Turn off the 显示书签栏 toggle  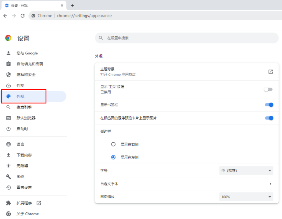(269, 105)
